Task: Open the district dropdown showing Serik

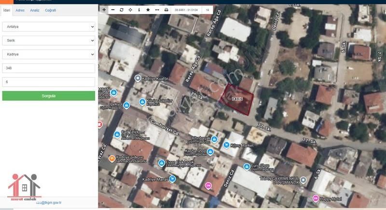Action: [49, 40]
